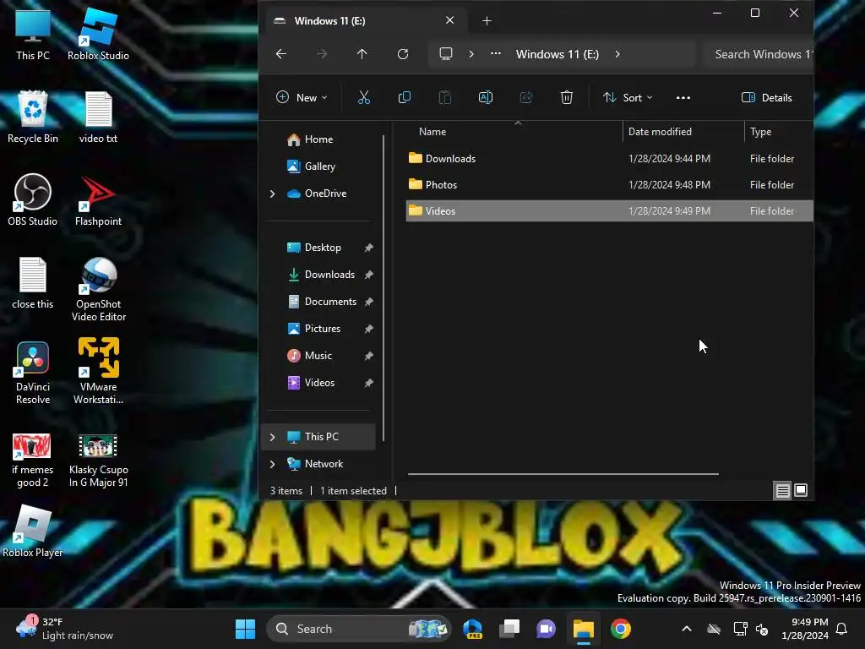The width and height of the screenshot is (865, 649).
Task: Open the Windows Start menu
Action: point(245,629)
